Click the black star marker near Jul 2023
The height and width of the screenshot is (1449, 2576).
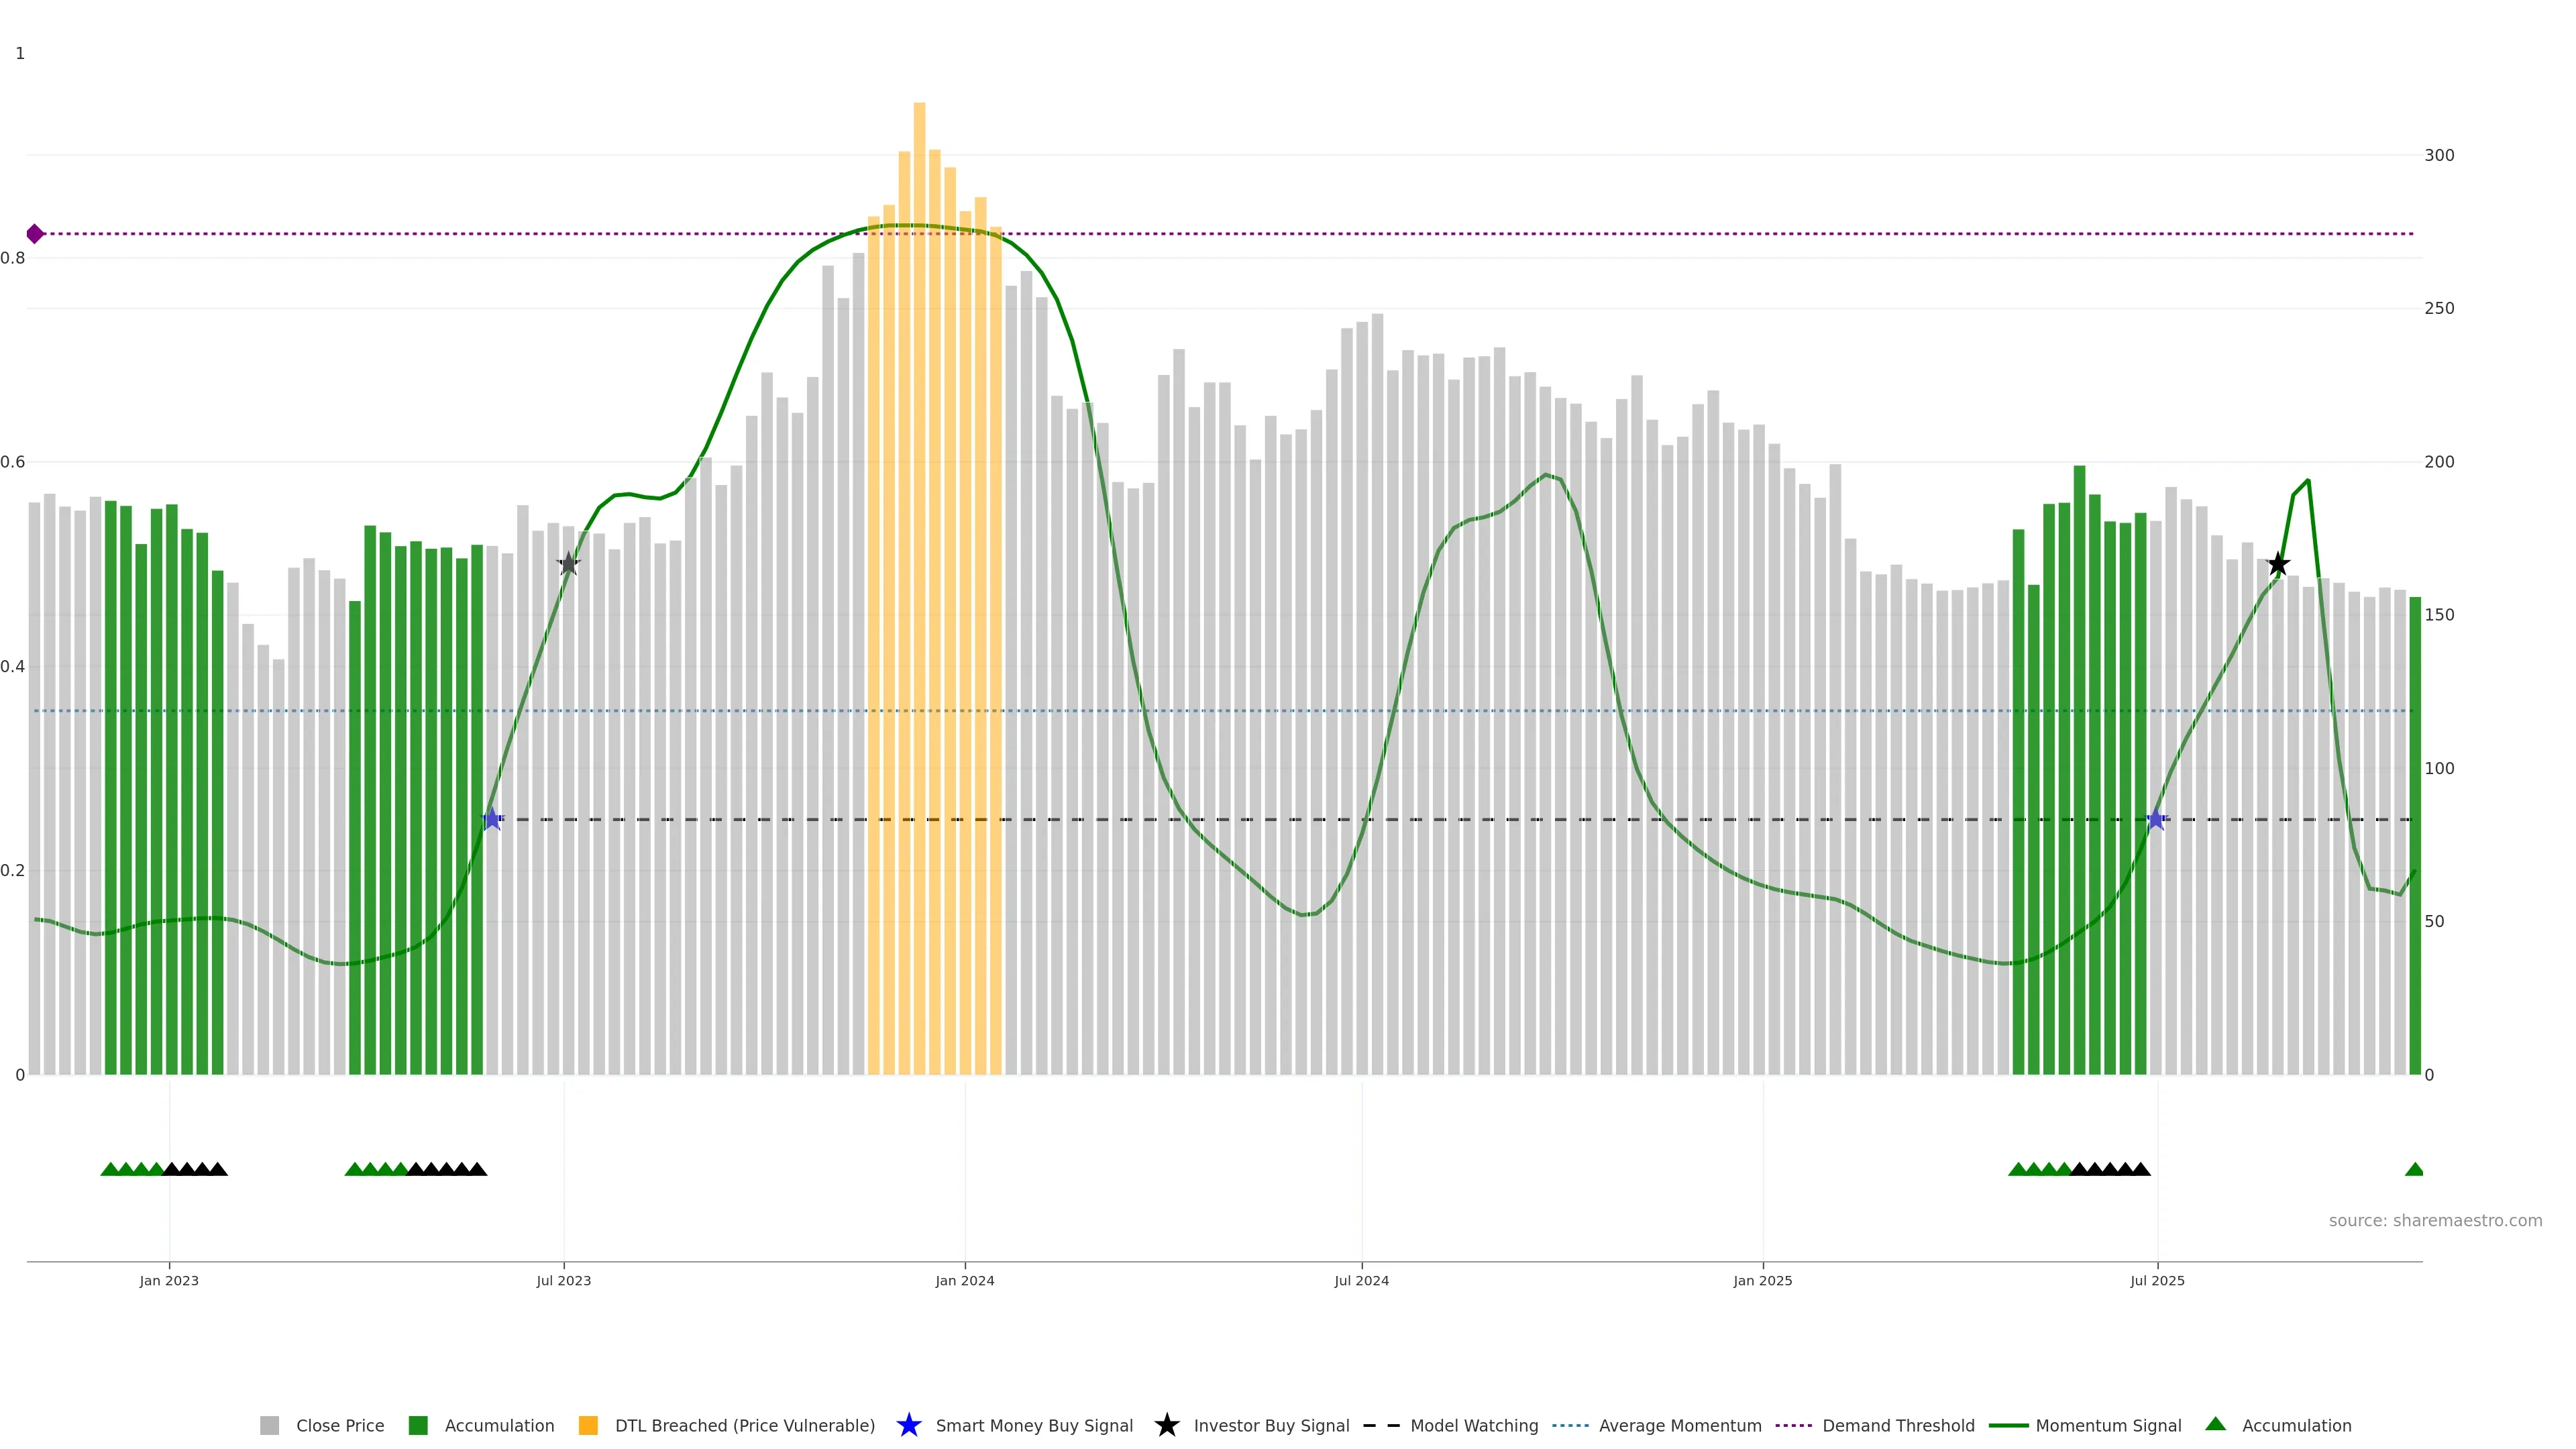[568, 564]
